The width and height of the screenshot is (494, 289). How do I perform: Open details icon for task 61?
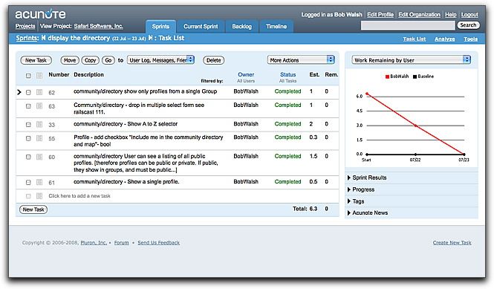click(x=39, y=182)
